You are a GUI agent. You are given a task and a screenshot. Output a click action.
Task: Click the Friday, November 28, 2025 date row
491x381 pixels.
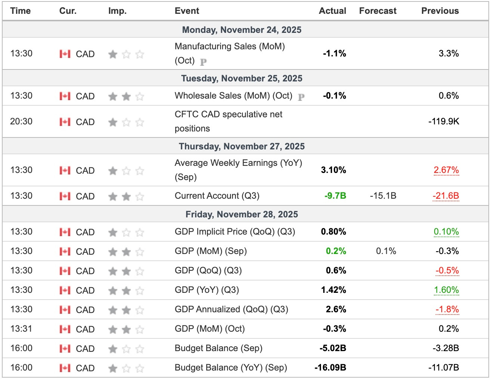(x=242, y=214)
